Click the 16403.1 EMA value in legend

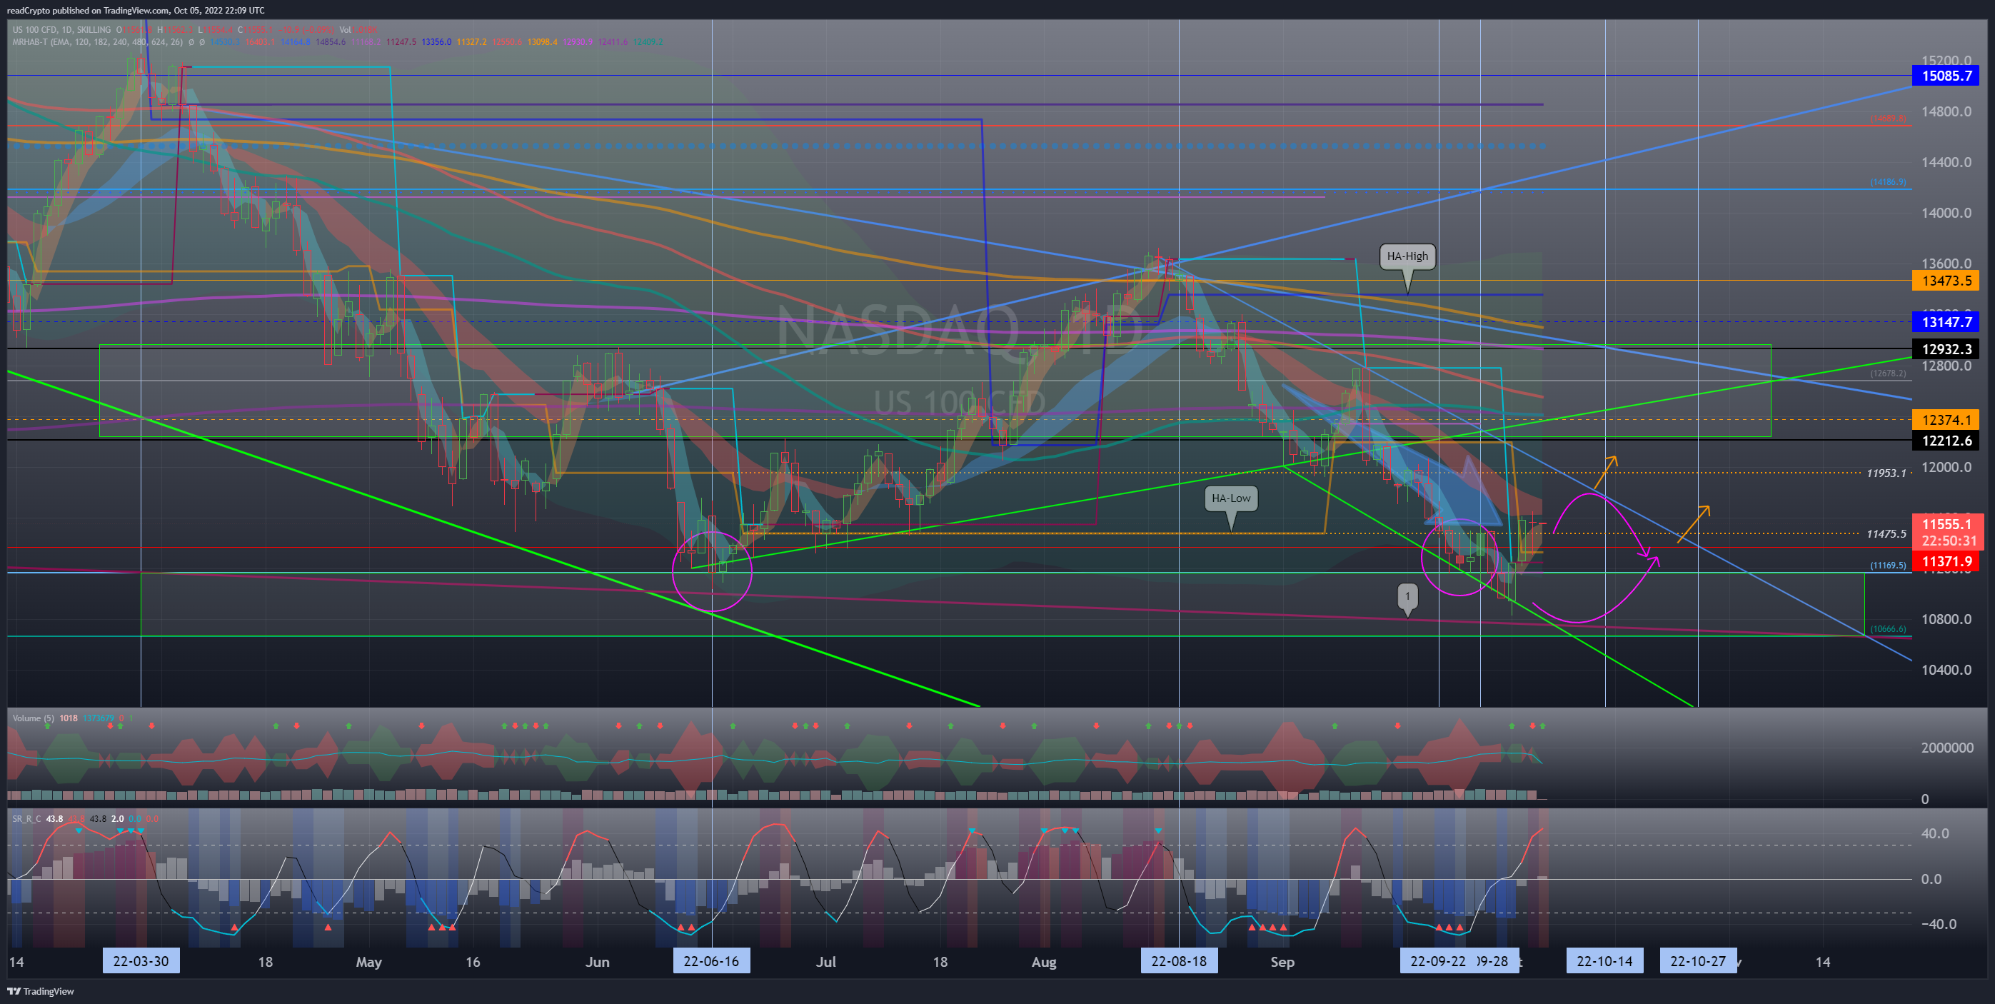pos(259,42)
